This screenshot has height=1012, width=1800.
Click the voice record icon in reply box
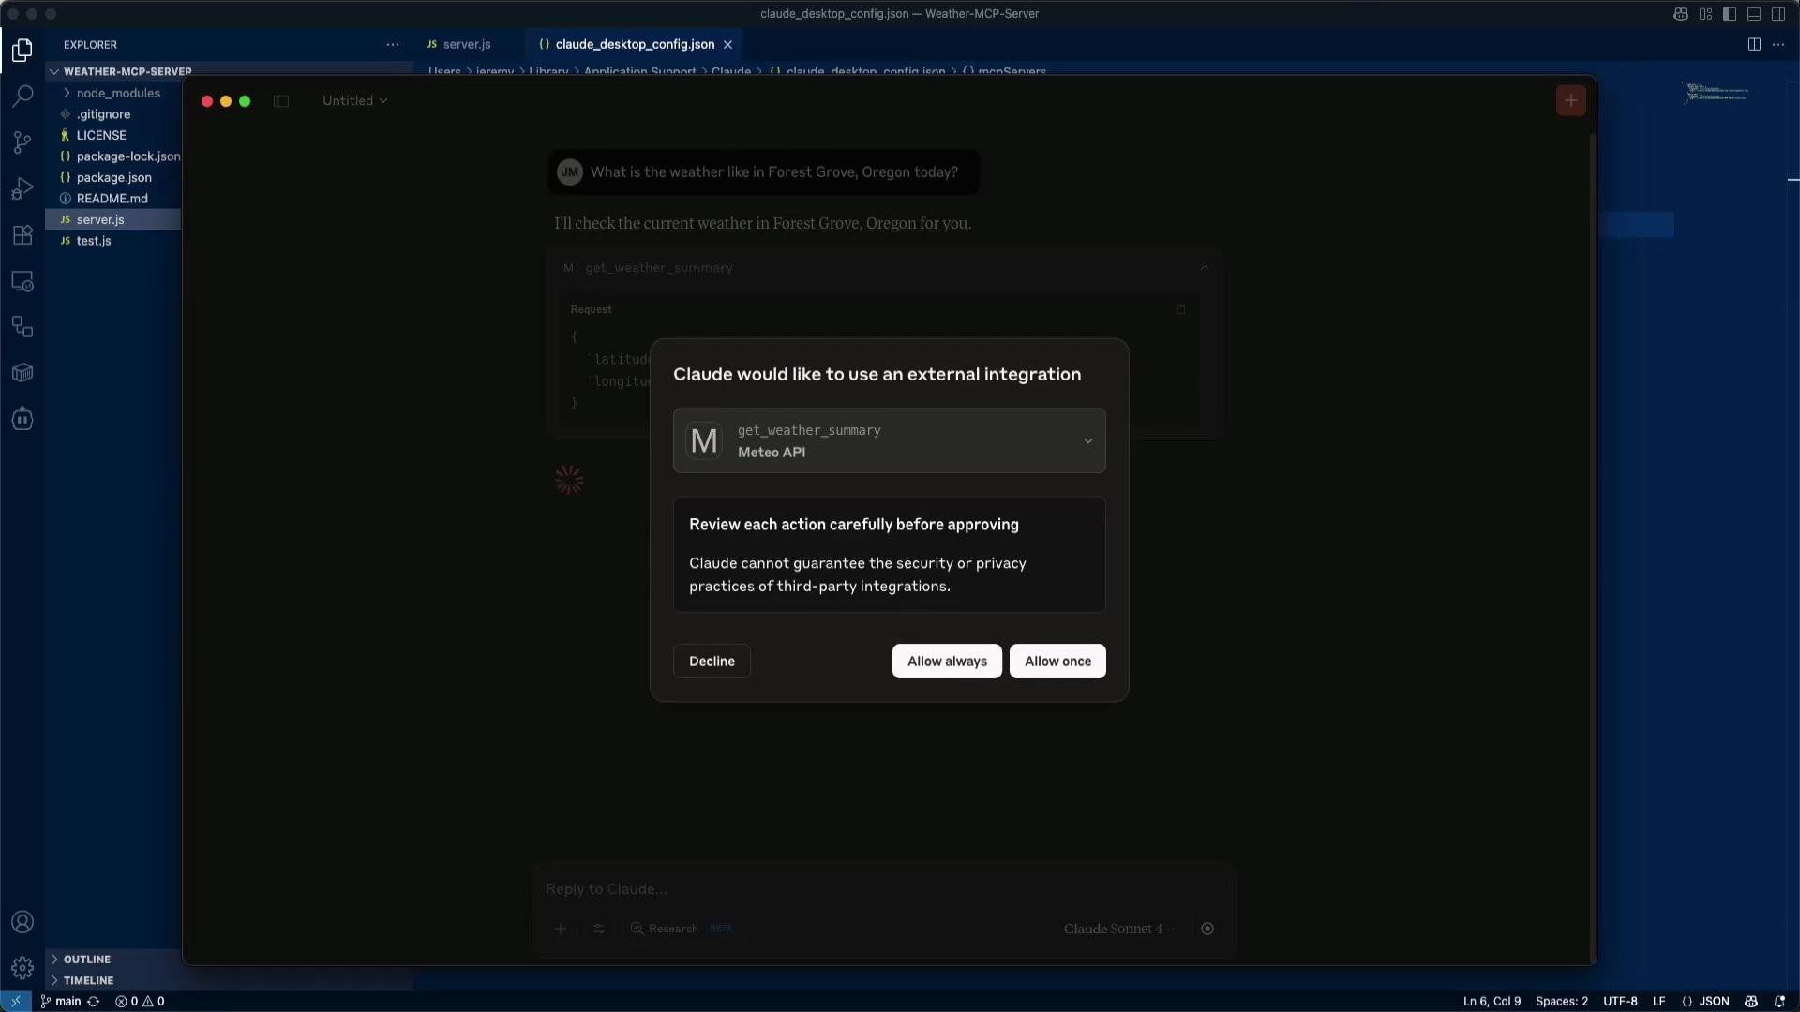tap(1207, 929)
